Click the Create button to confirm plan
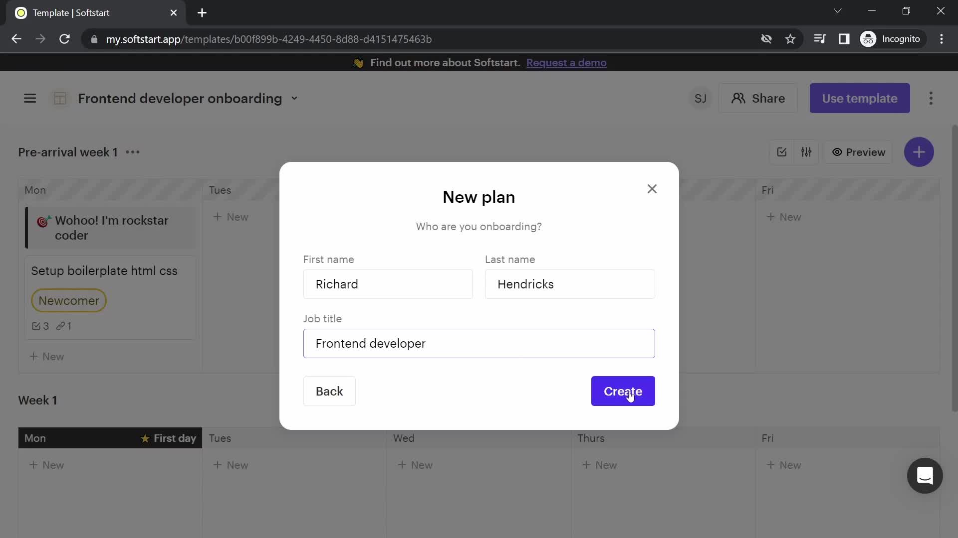The image size is (958, 538). tap(623, 391)
